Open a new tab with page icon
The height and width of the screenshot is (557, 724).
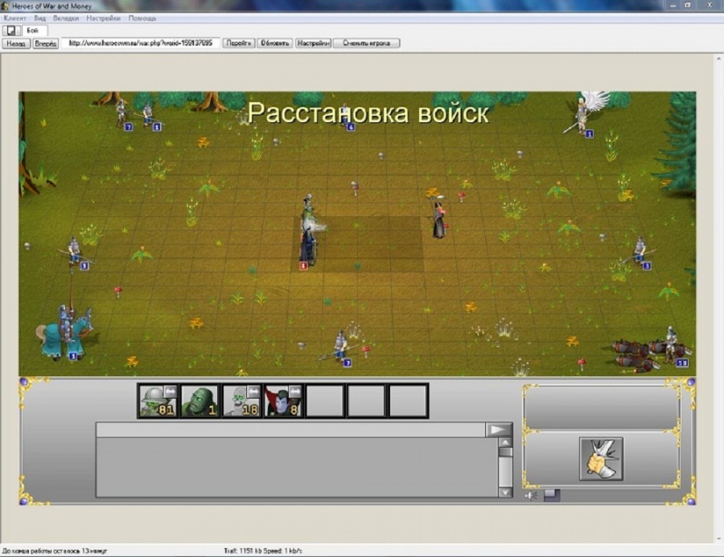point(11,31)
